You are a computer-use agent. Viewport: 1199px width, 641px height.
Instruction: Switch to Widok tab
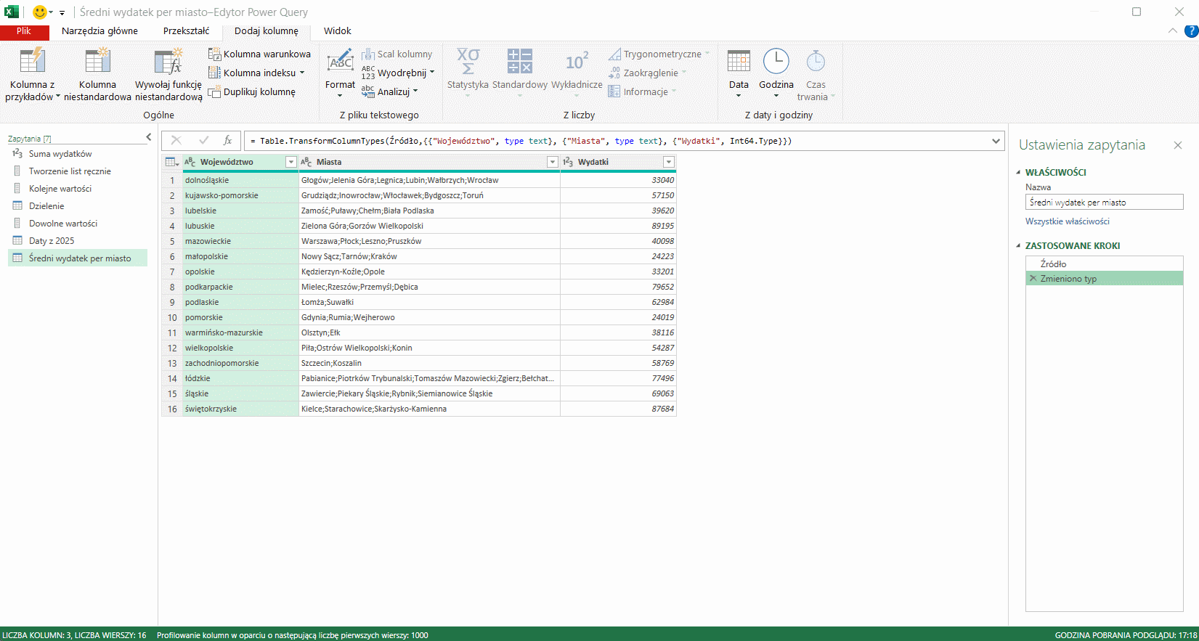(x=337, y=31)
